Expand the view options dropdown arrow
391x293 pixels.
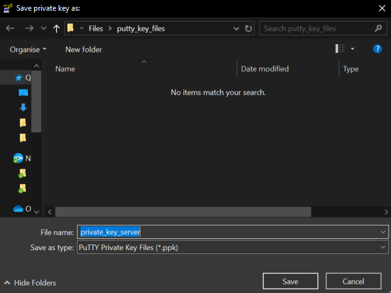point(353,49)
